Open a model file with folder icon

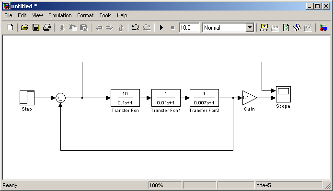coord(24,28)
